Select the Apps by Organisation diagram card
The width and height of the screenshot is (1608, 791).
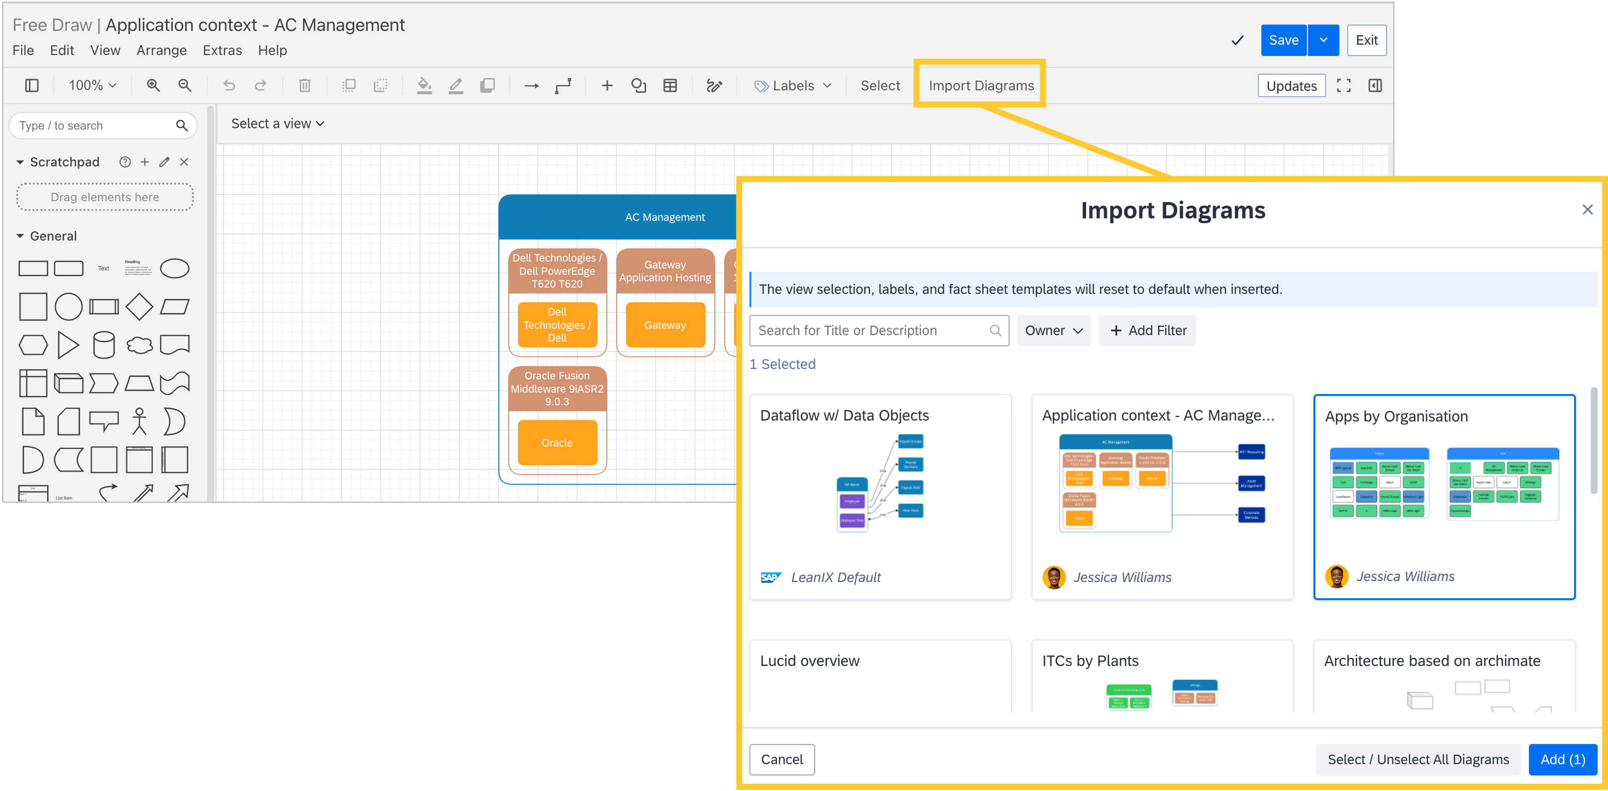pyautogui.click(x=1444, y=496)
